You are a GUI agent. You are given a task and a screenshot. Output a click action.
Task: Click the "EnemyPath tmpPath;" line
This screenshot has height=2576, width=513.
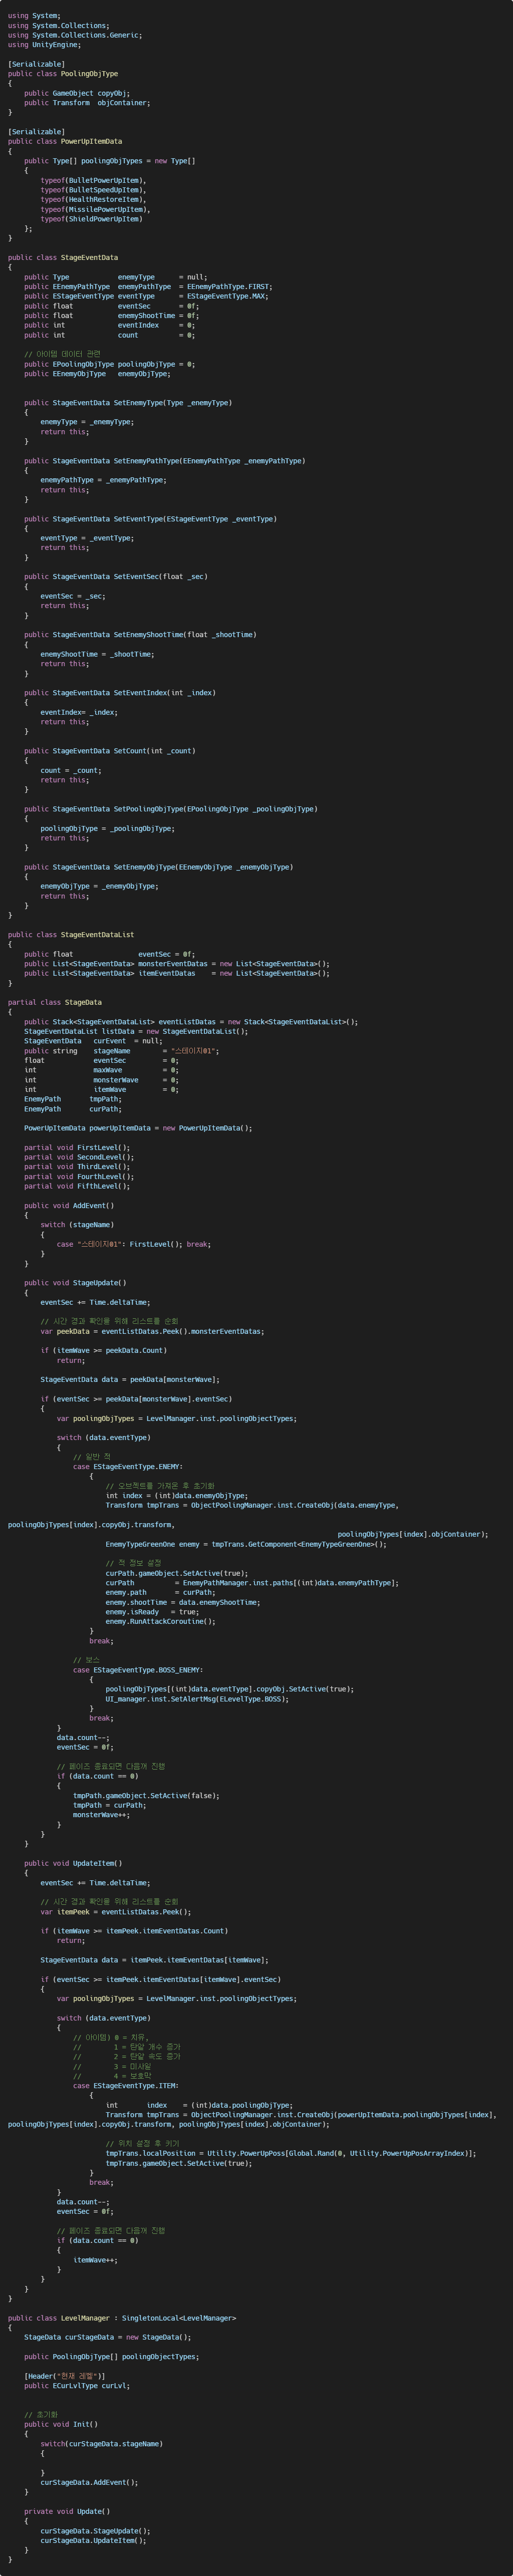pos(73,1099)
